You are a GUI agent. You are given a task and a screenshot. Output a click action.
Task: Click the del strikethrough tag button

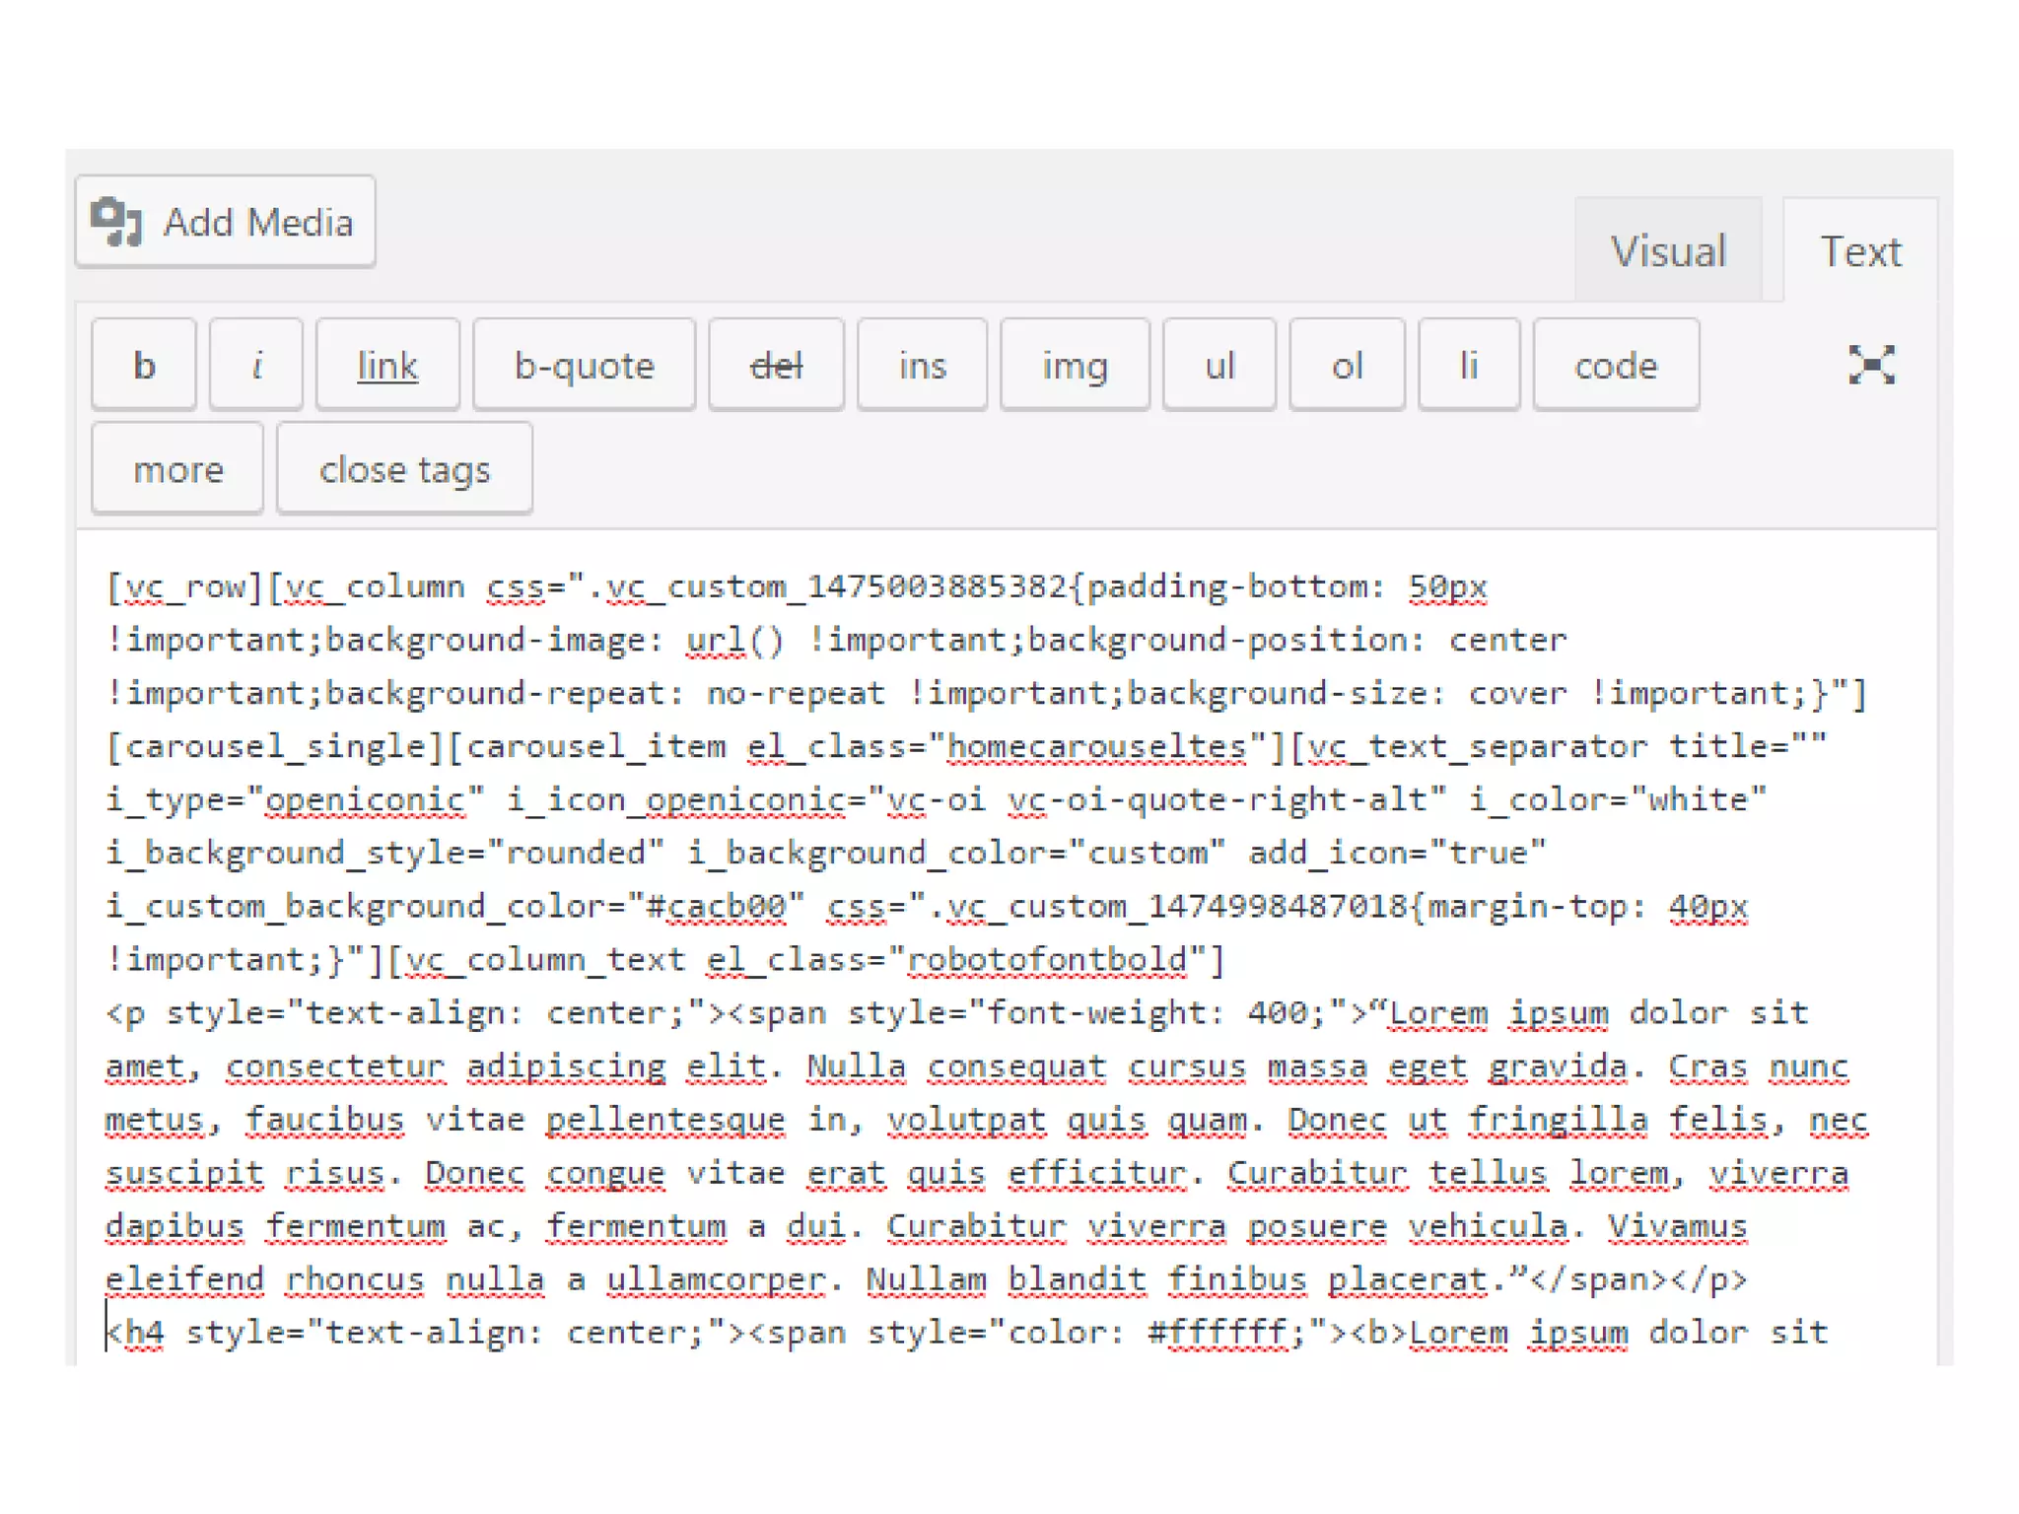(776, 365)
